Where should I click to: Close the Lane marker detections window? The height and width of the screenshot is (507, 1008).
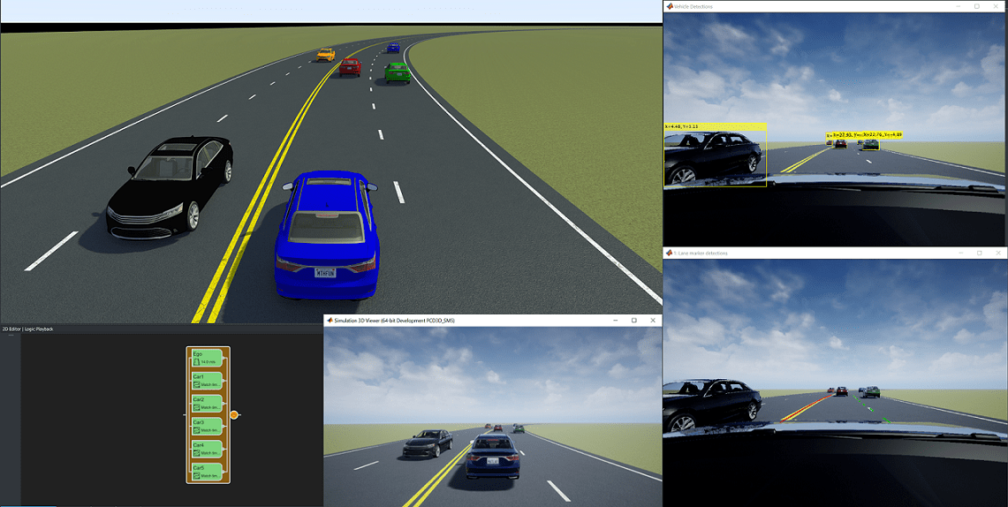tap(997, 253)
